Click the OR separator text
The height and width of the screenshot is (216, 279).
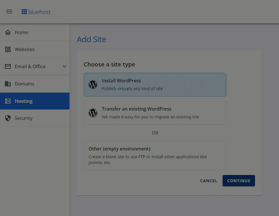[155, 133]
